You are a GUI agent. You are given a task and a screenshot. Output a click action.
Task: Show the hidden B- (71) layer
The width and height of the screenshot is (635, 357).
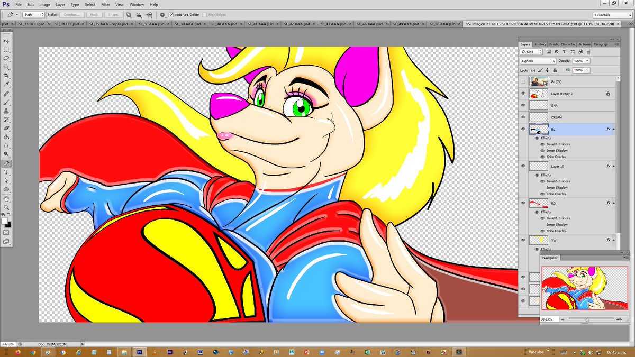pos(523,81)
